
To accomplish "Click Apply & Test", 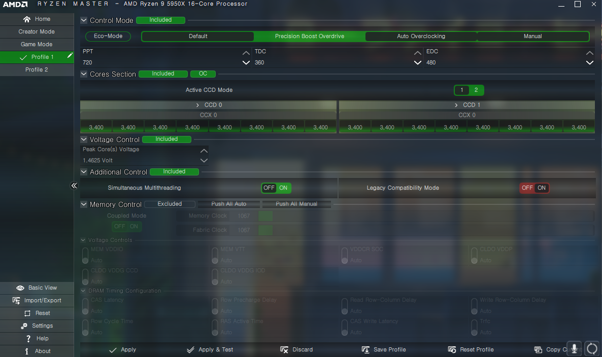I will click(x=210, y=350).
